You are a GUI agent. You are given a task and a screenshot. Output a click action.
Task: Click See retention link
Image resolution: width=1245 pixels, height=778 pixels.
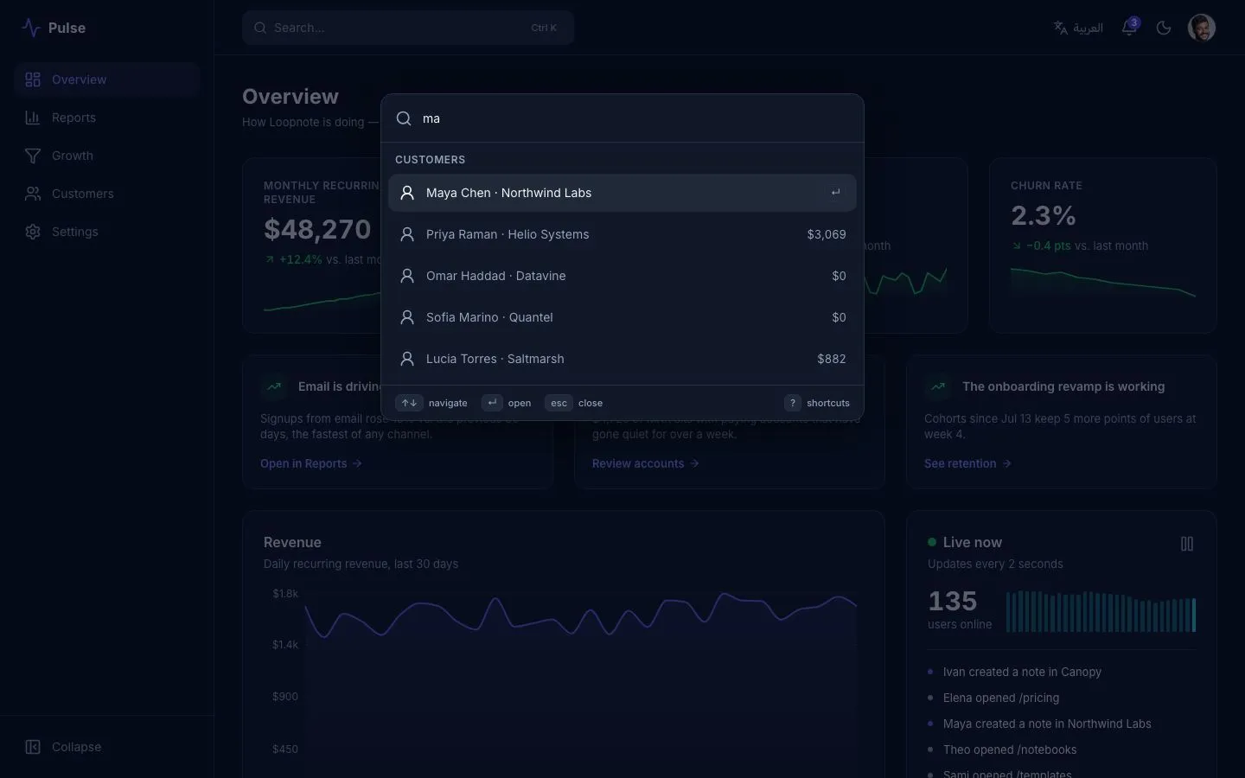[967, 463]
